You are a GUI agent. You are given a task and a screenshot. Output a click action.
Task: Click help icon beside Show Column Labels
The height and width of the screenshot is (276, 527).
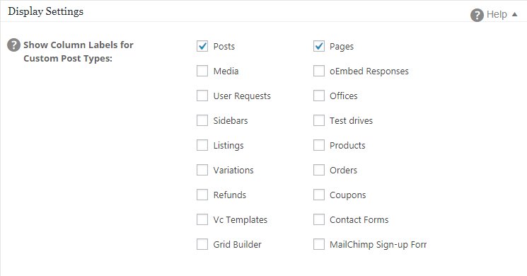point(13,45)
